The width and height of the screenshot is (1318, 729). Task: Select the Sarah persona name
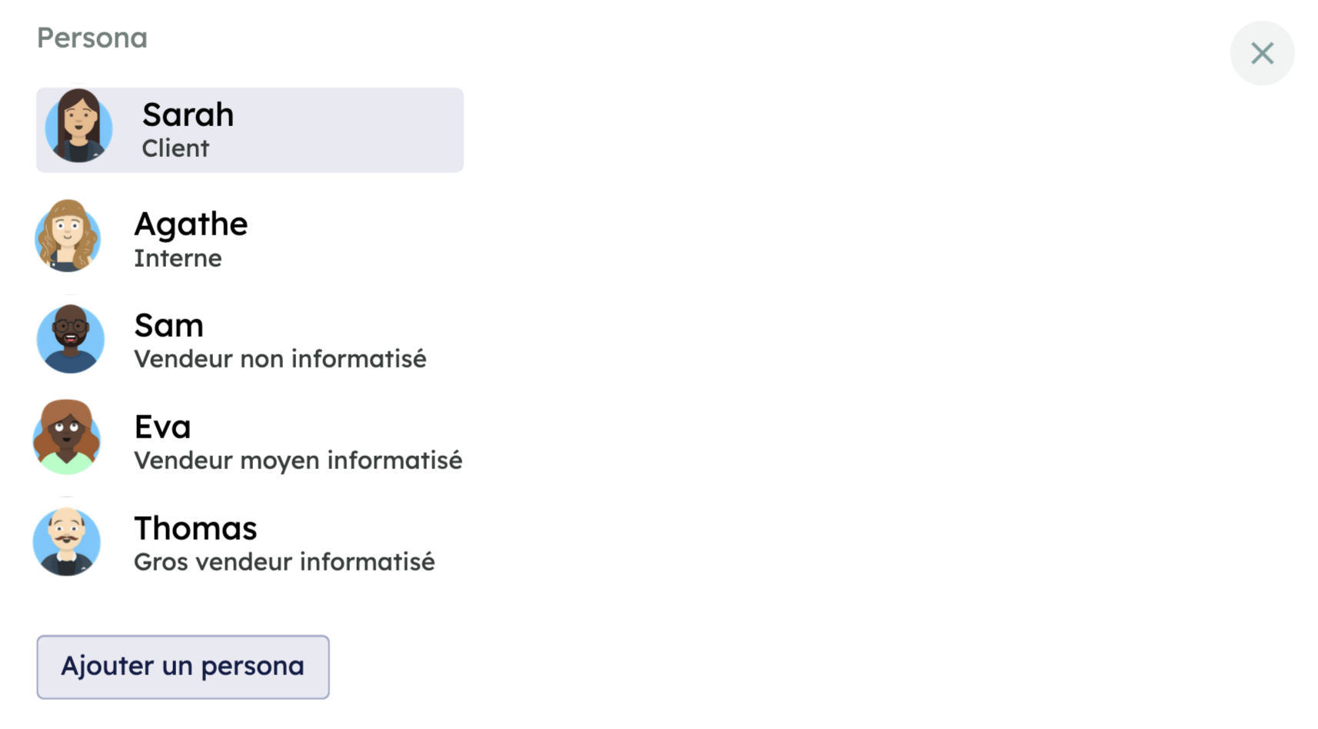pos(188,115)
